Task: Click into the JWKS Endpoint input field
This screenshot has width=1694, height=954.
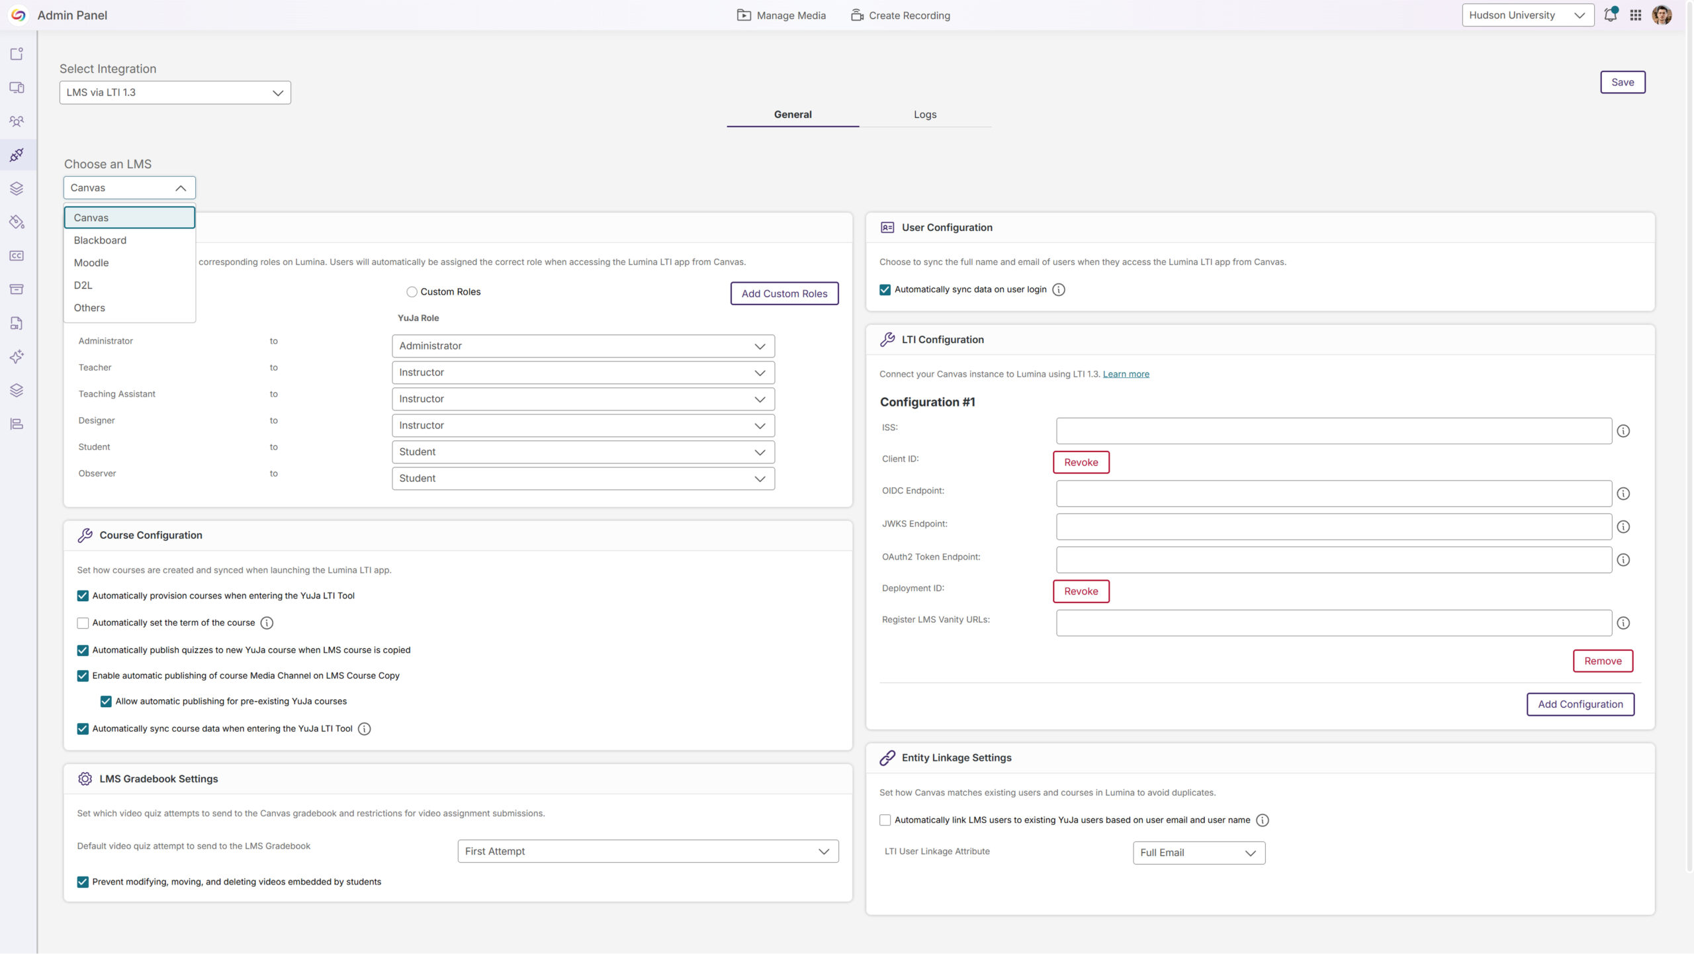Action: pyautogui.click(x=1333, y=527)
